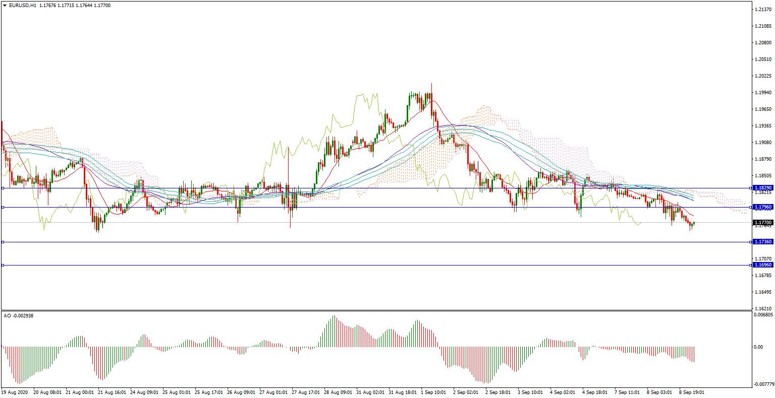Select the horizontal line label 1.16960

click(x=763, y=265)
